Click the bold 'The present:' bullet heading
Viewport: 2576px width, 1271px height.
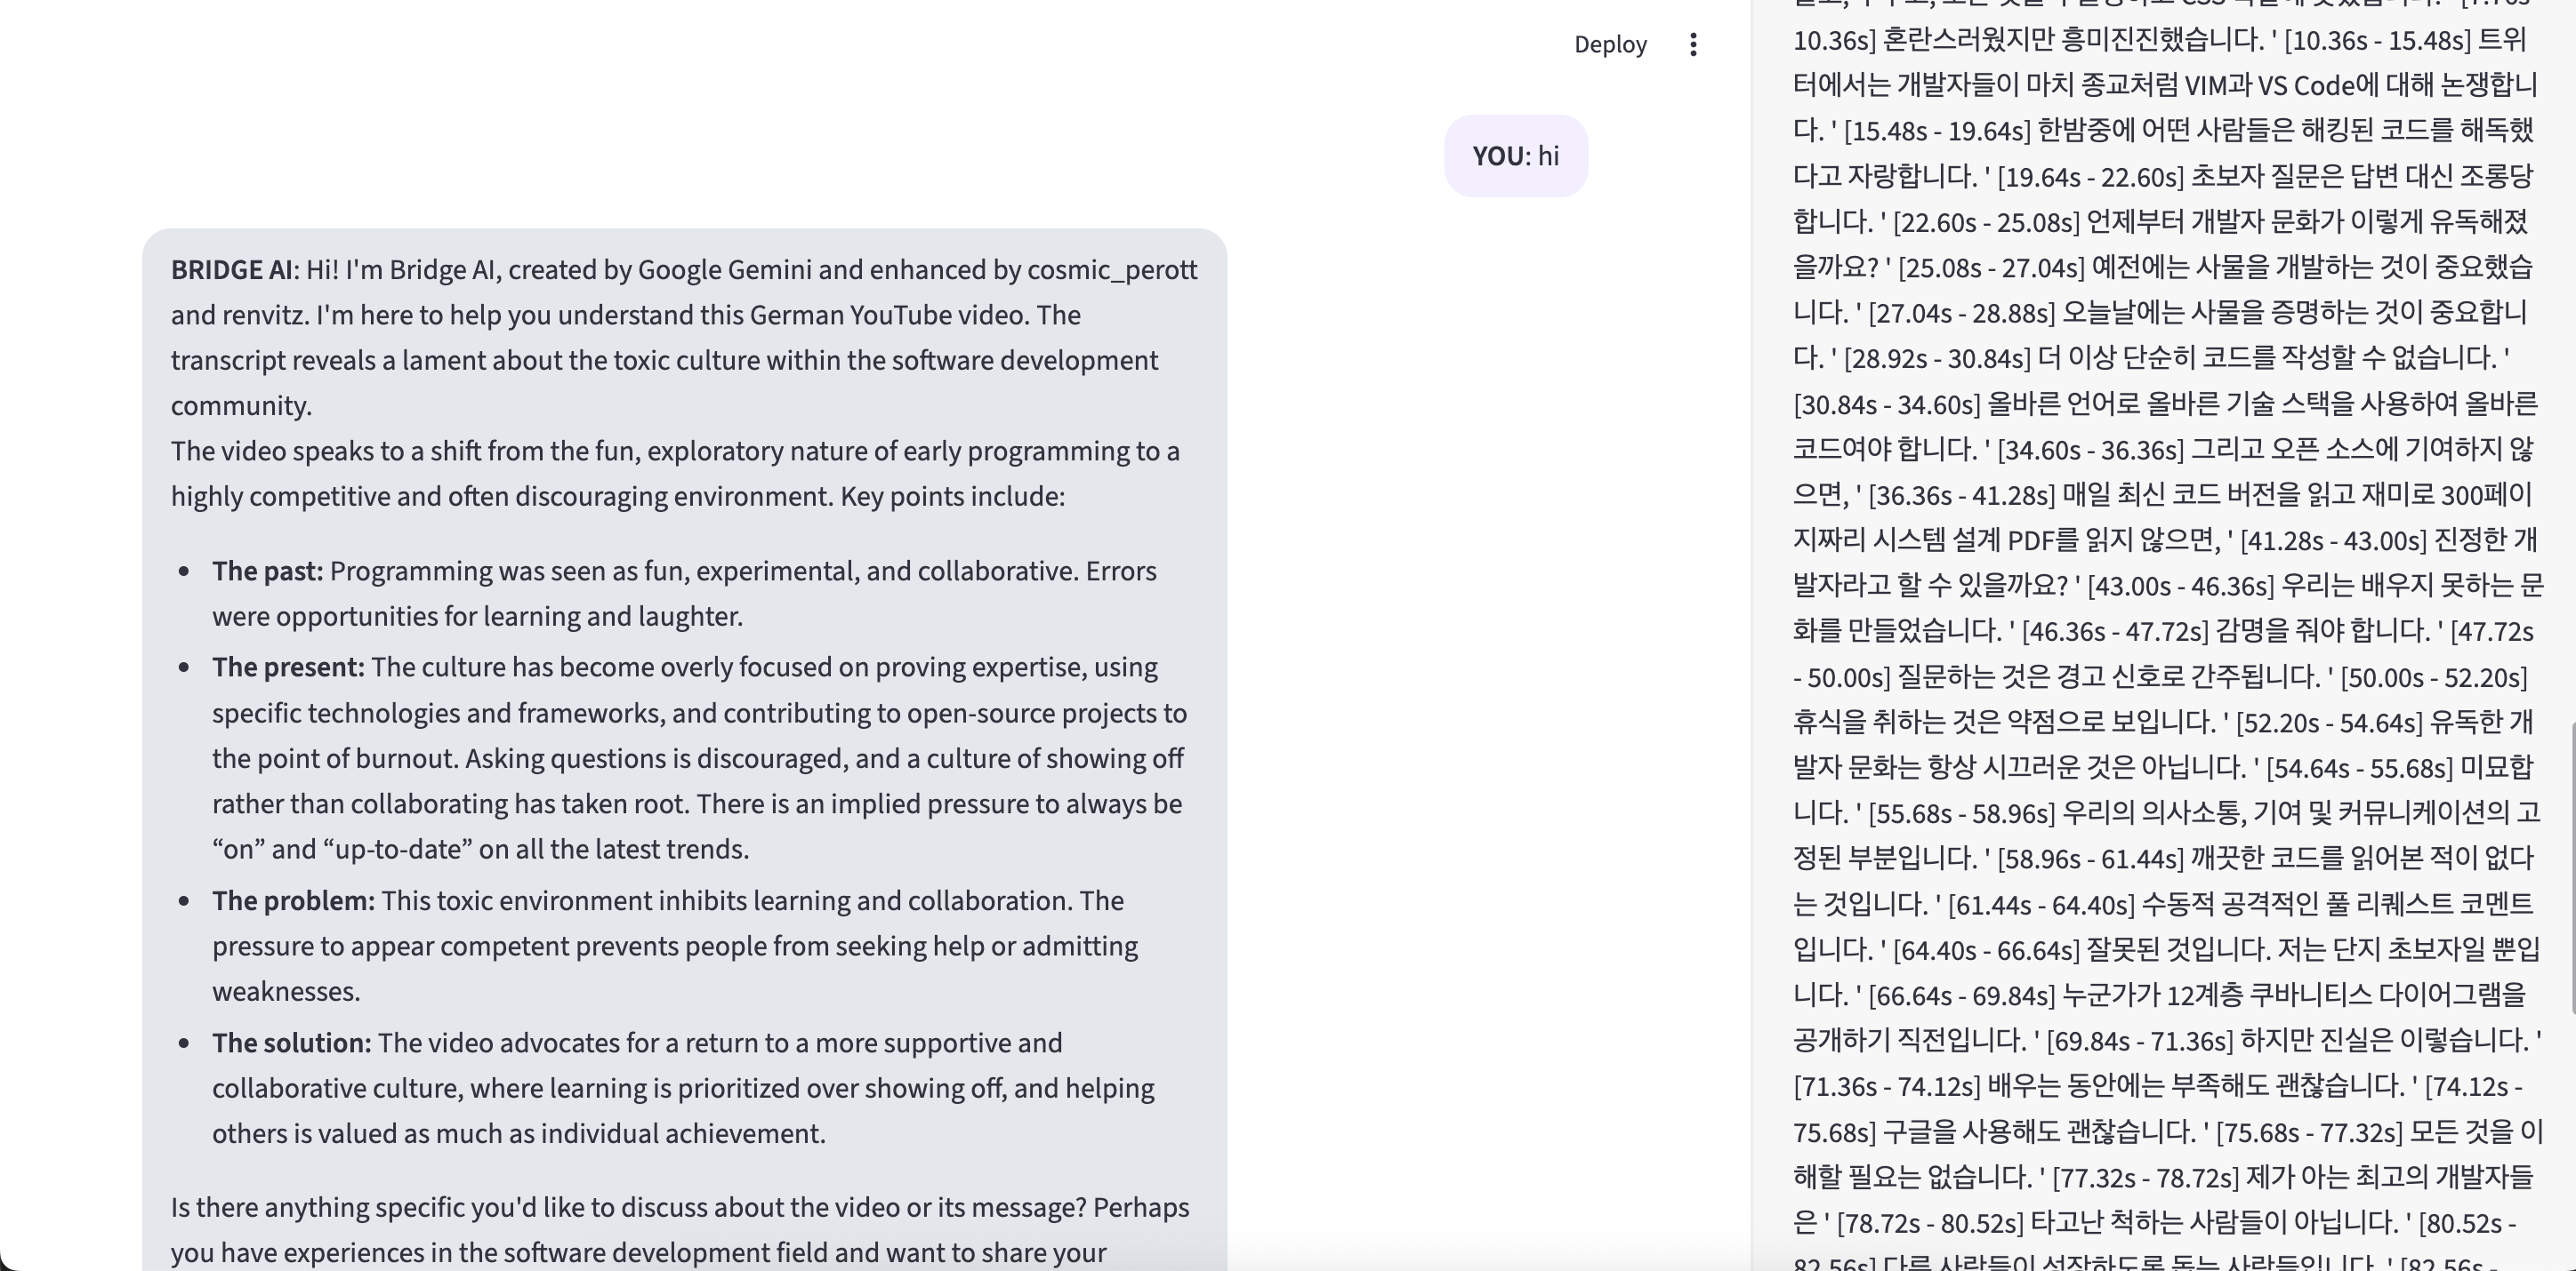pos(288,667)
